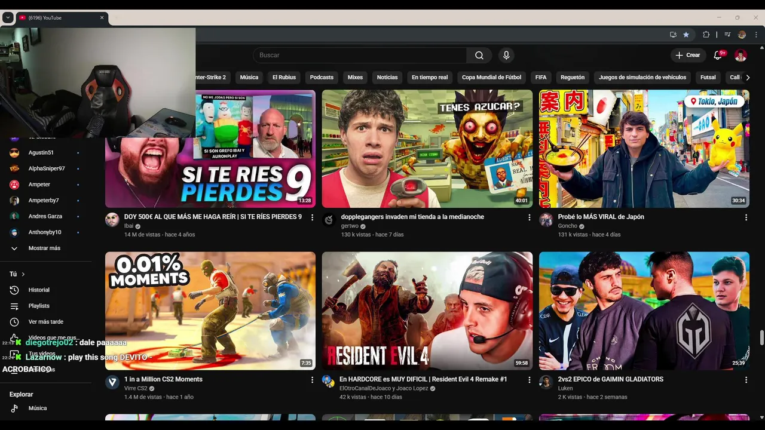Focus the Buscar search field
Screen dimensions: 765x430
point(360,55)
